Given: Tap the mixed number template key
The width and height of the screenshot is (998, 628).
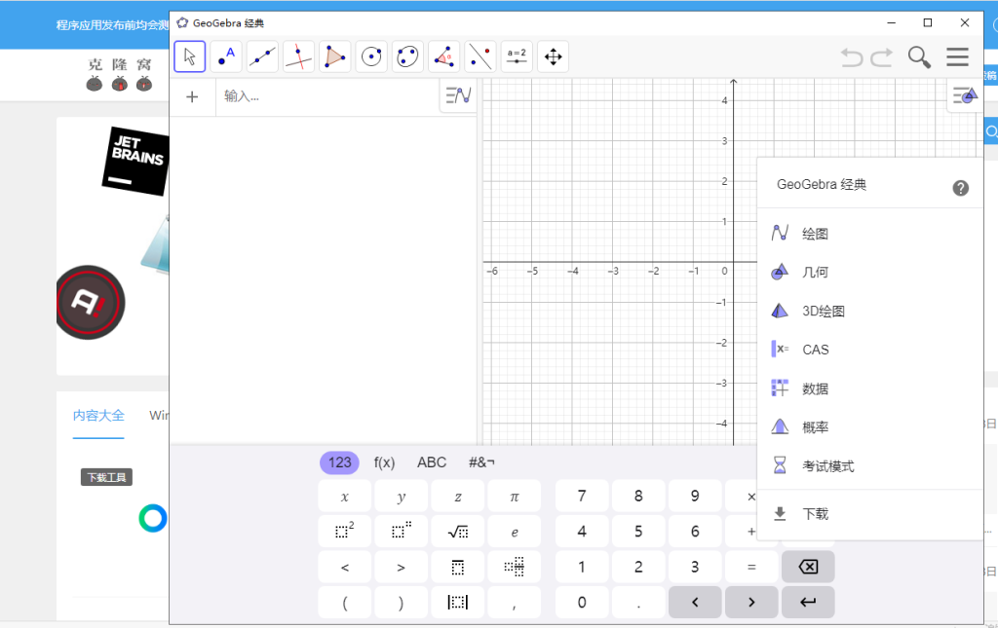Looking at the screenshot, I should 515,567.
